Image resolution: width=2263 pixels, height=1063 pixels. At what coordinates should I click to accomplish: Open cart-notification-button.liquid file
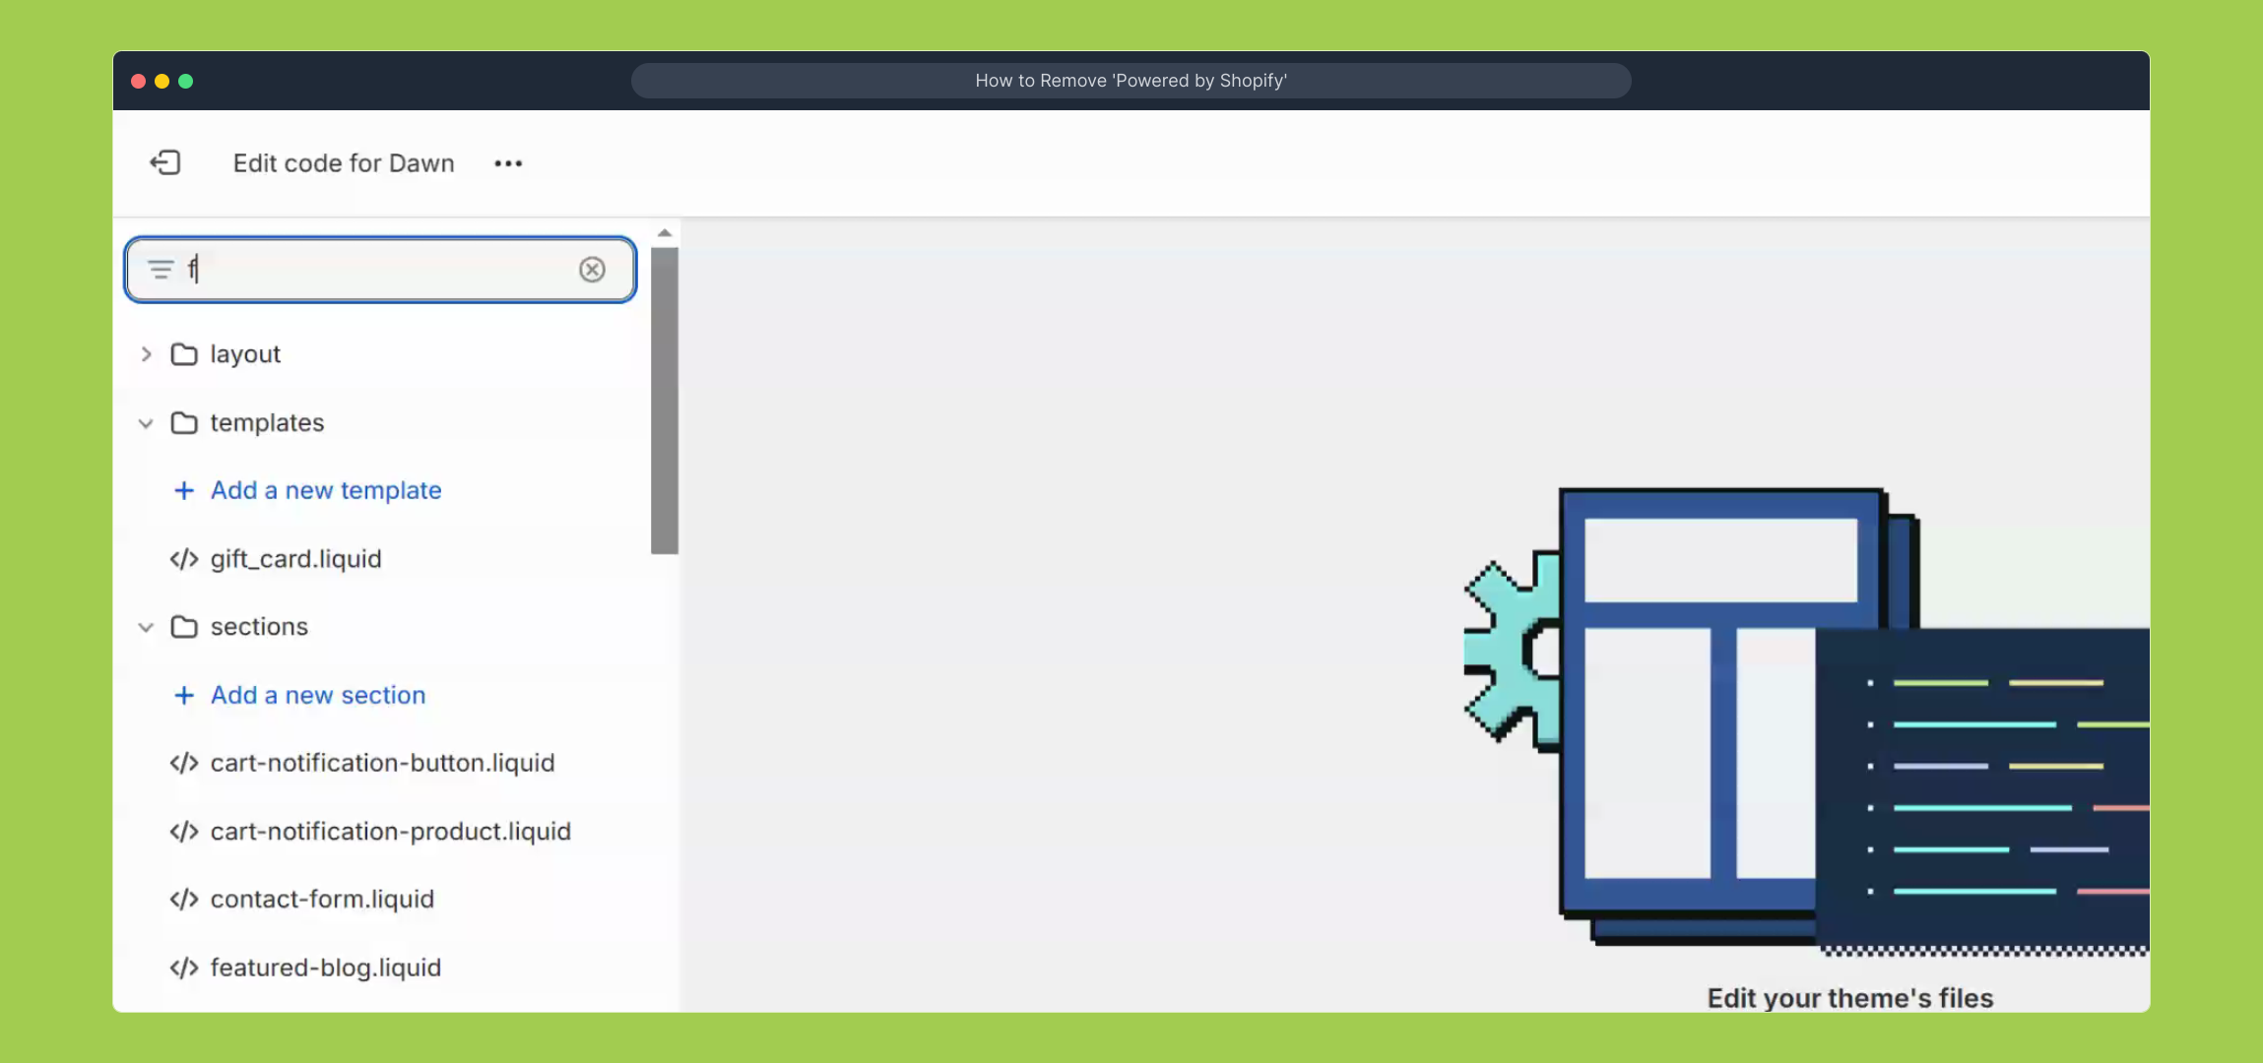[x=382, y=763]
